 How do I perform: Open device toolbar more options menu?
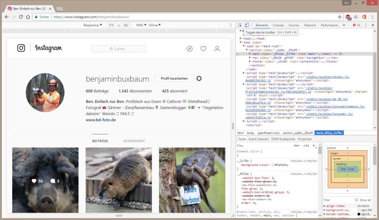[231, 25]
